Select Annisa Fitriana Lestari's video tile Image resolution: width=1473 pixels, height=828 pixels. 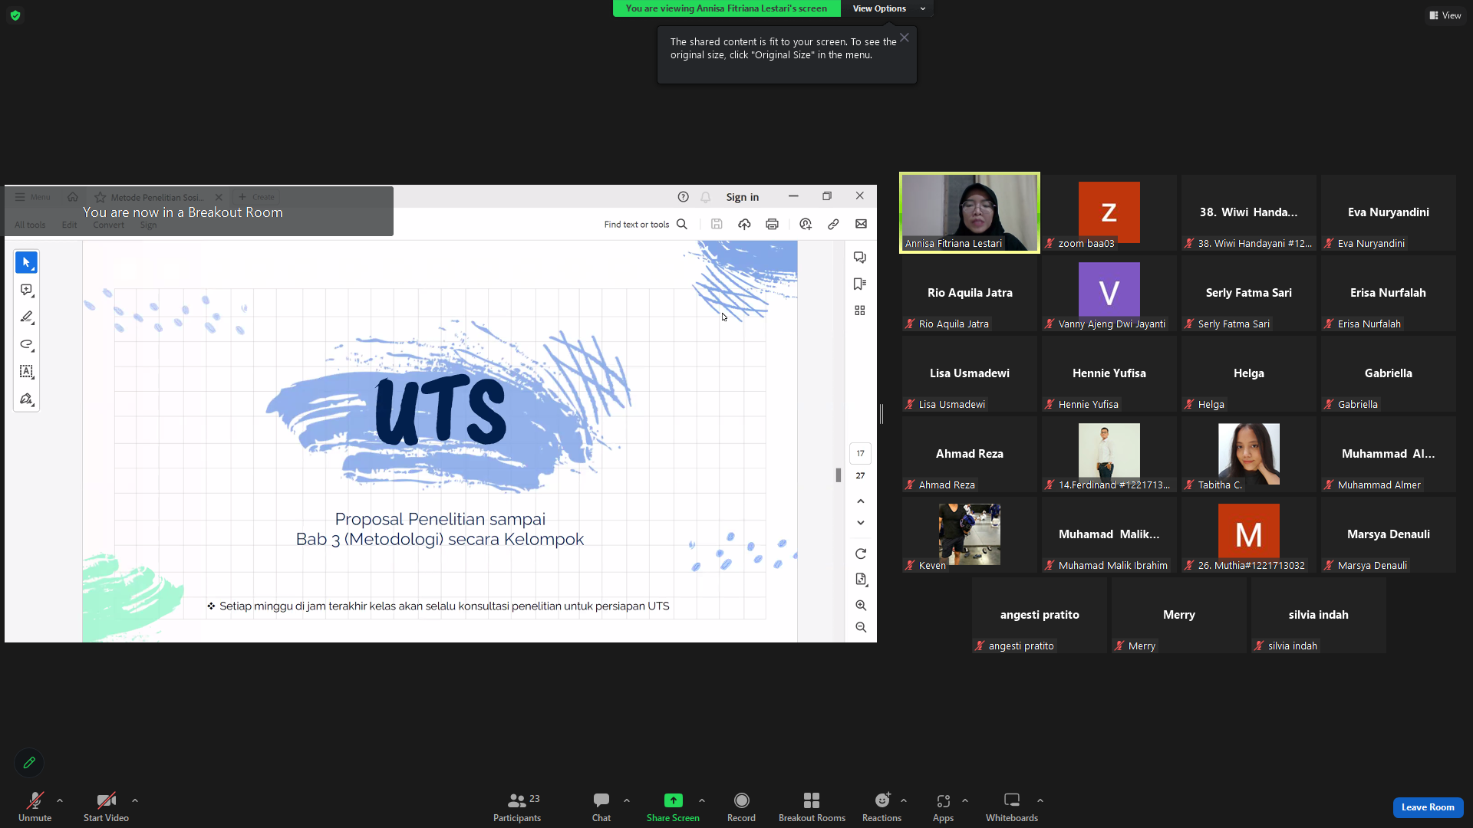[x=970, y=212]
